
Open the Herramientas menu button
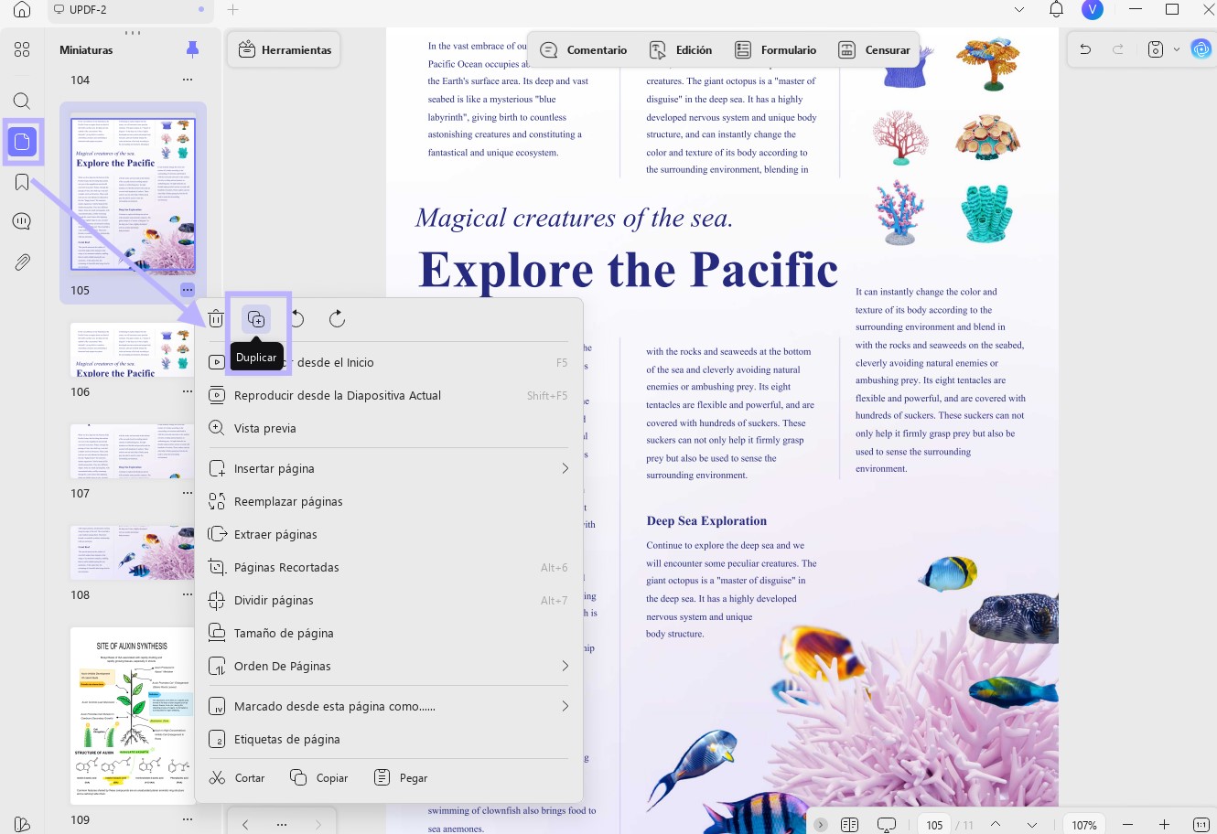[x=285, y=50]
